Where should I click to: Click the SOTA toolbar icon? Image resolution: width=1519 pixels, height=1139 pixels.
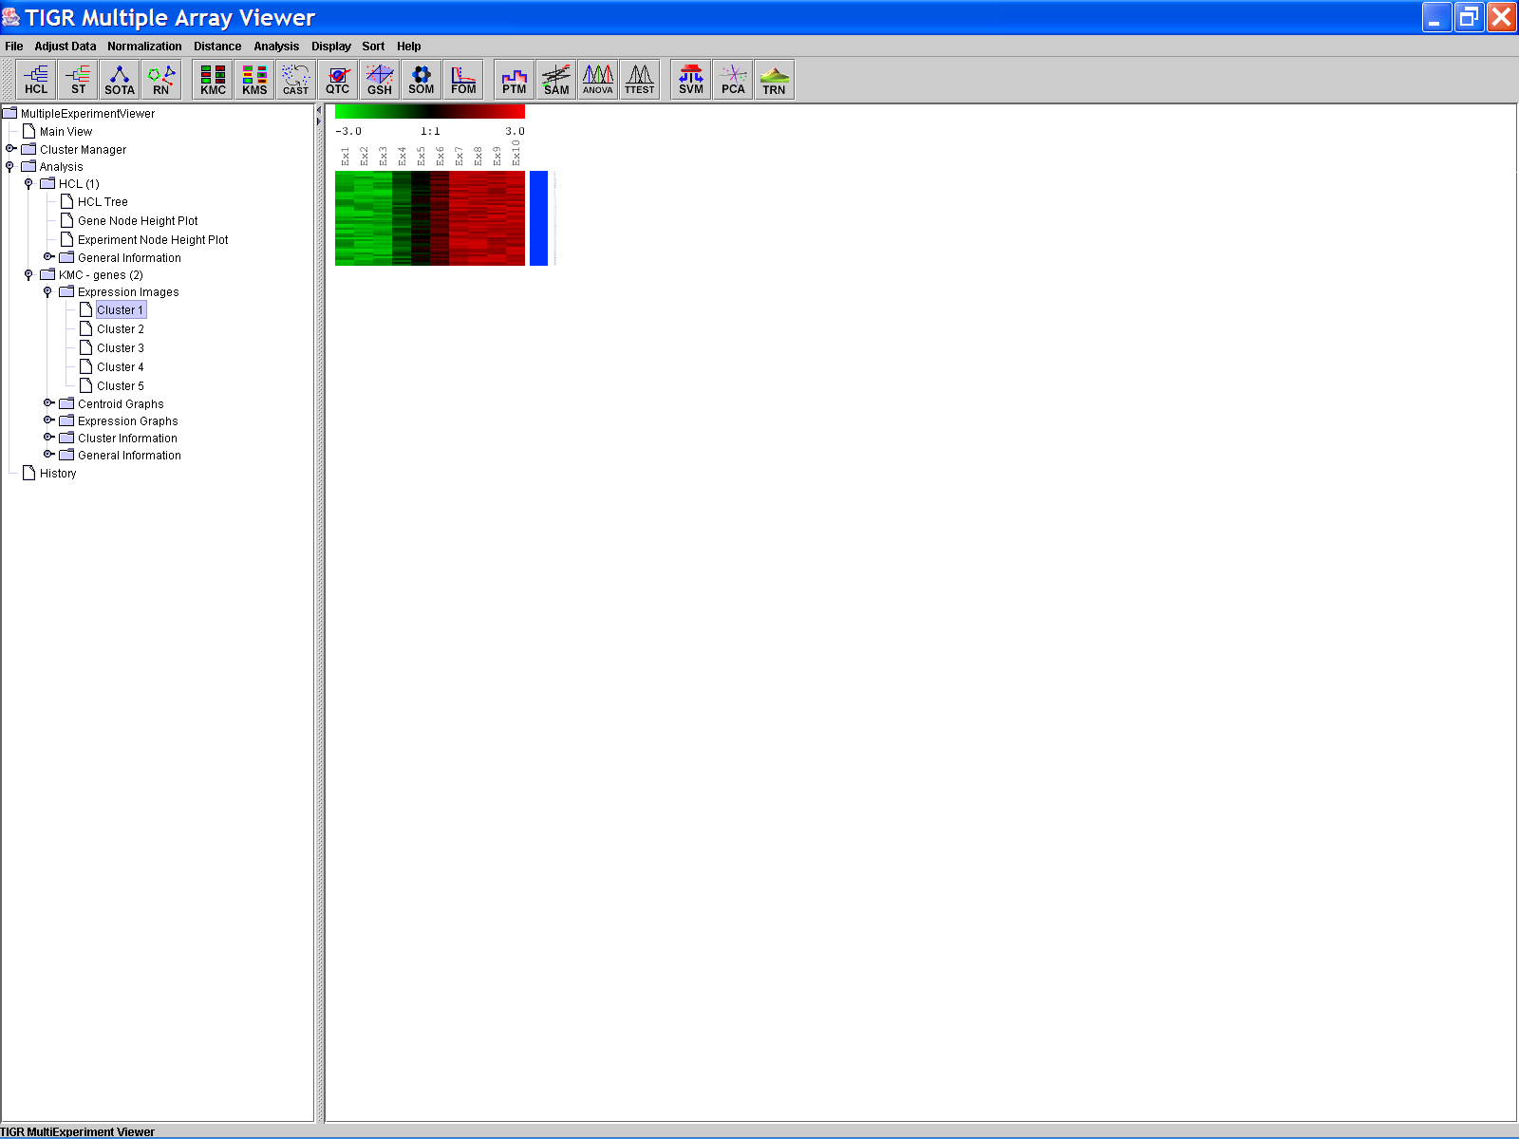tap(120, 80)
